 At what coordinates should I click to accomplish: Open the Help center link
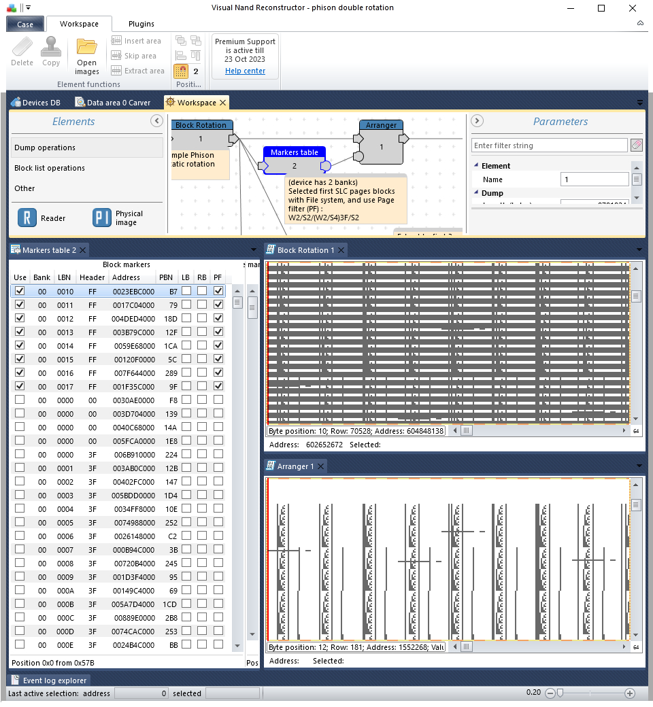pyautogui.click(x=245, y=71)
